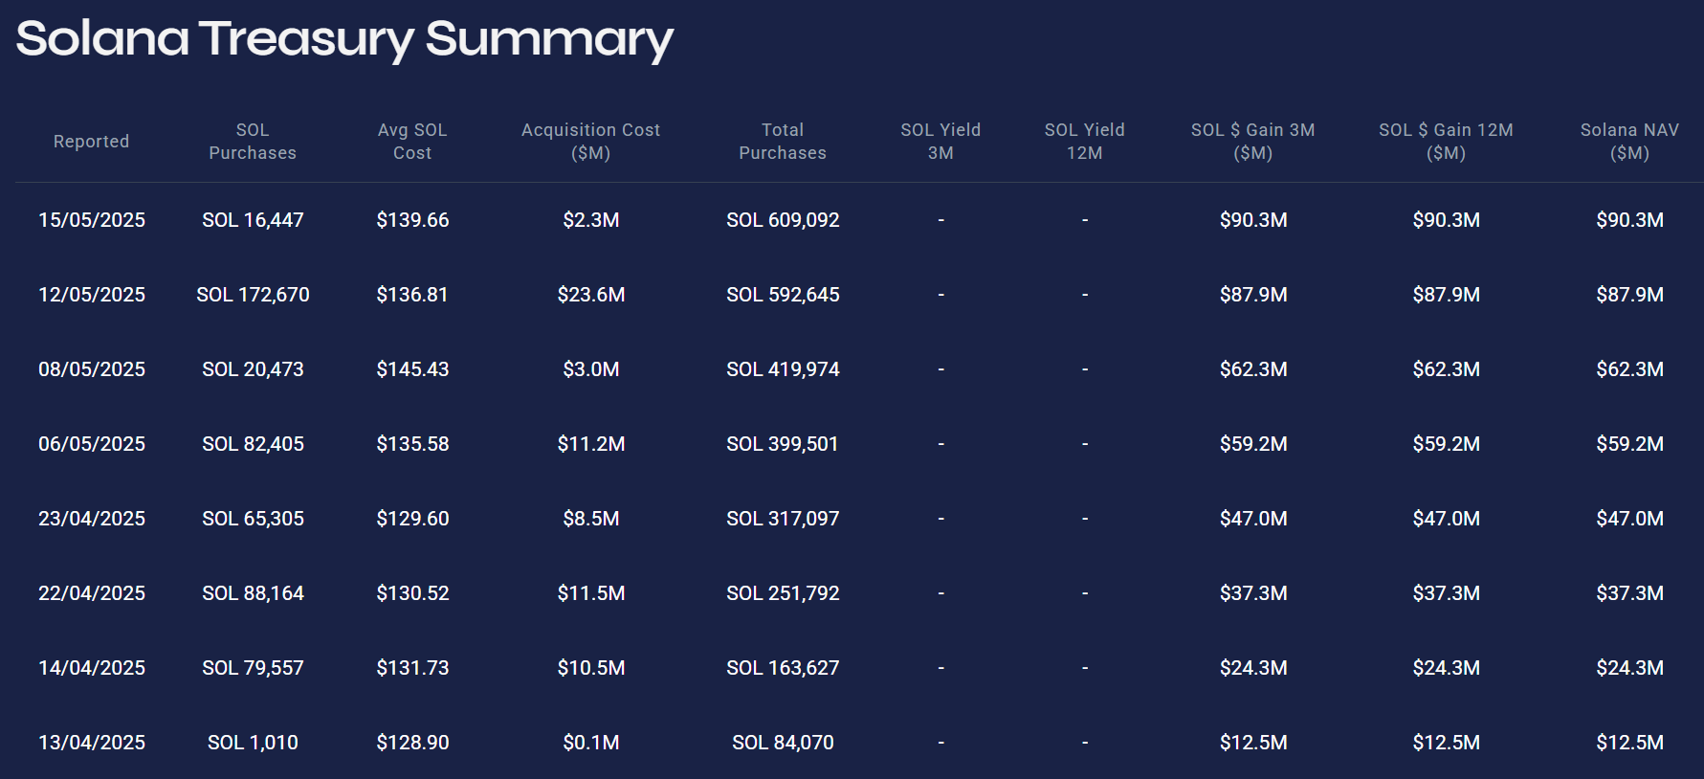The image size is (1704, 779).
Task: Click the $0.1M acquisition cost
Action: pos(591,743)
